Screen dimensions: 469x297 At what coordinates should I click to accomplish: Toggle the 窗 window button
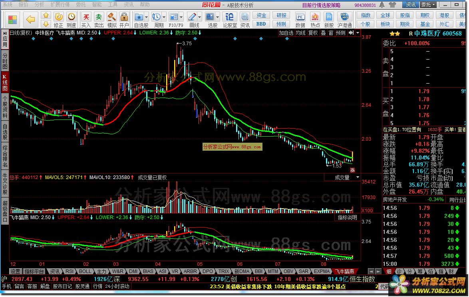[331, 33]
